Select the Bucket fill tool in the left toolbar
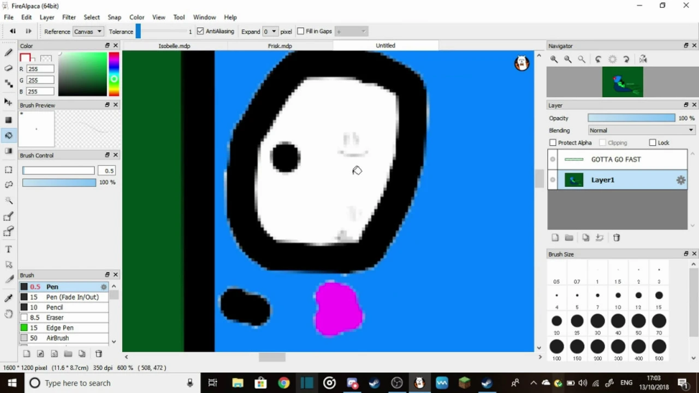The image size is (699, 393). point(8,135)
